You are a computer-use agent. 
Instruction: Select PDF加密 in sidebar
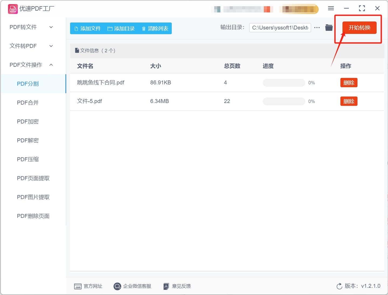point(33,122)
